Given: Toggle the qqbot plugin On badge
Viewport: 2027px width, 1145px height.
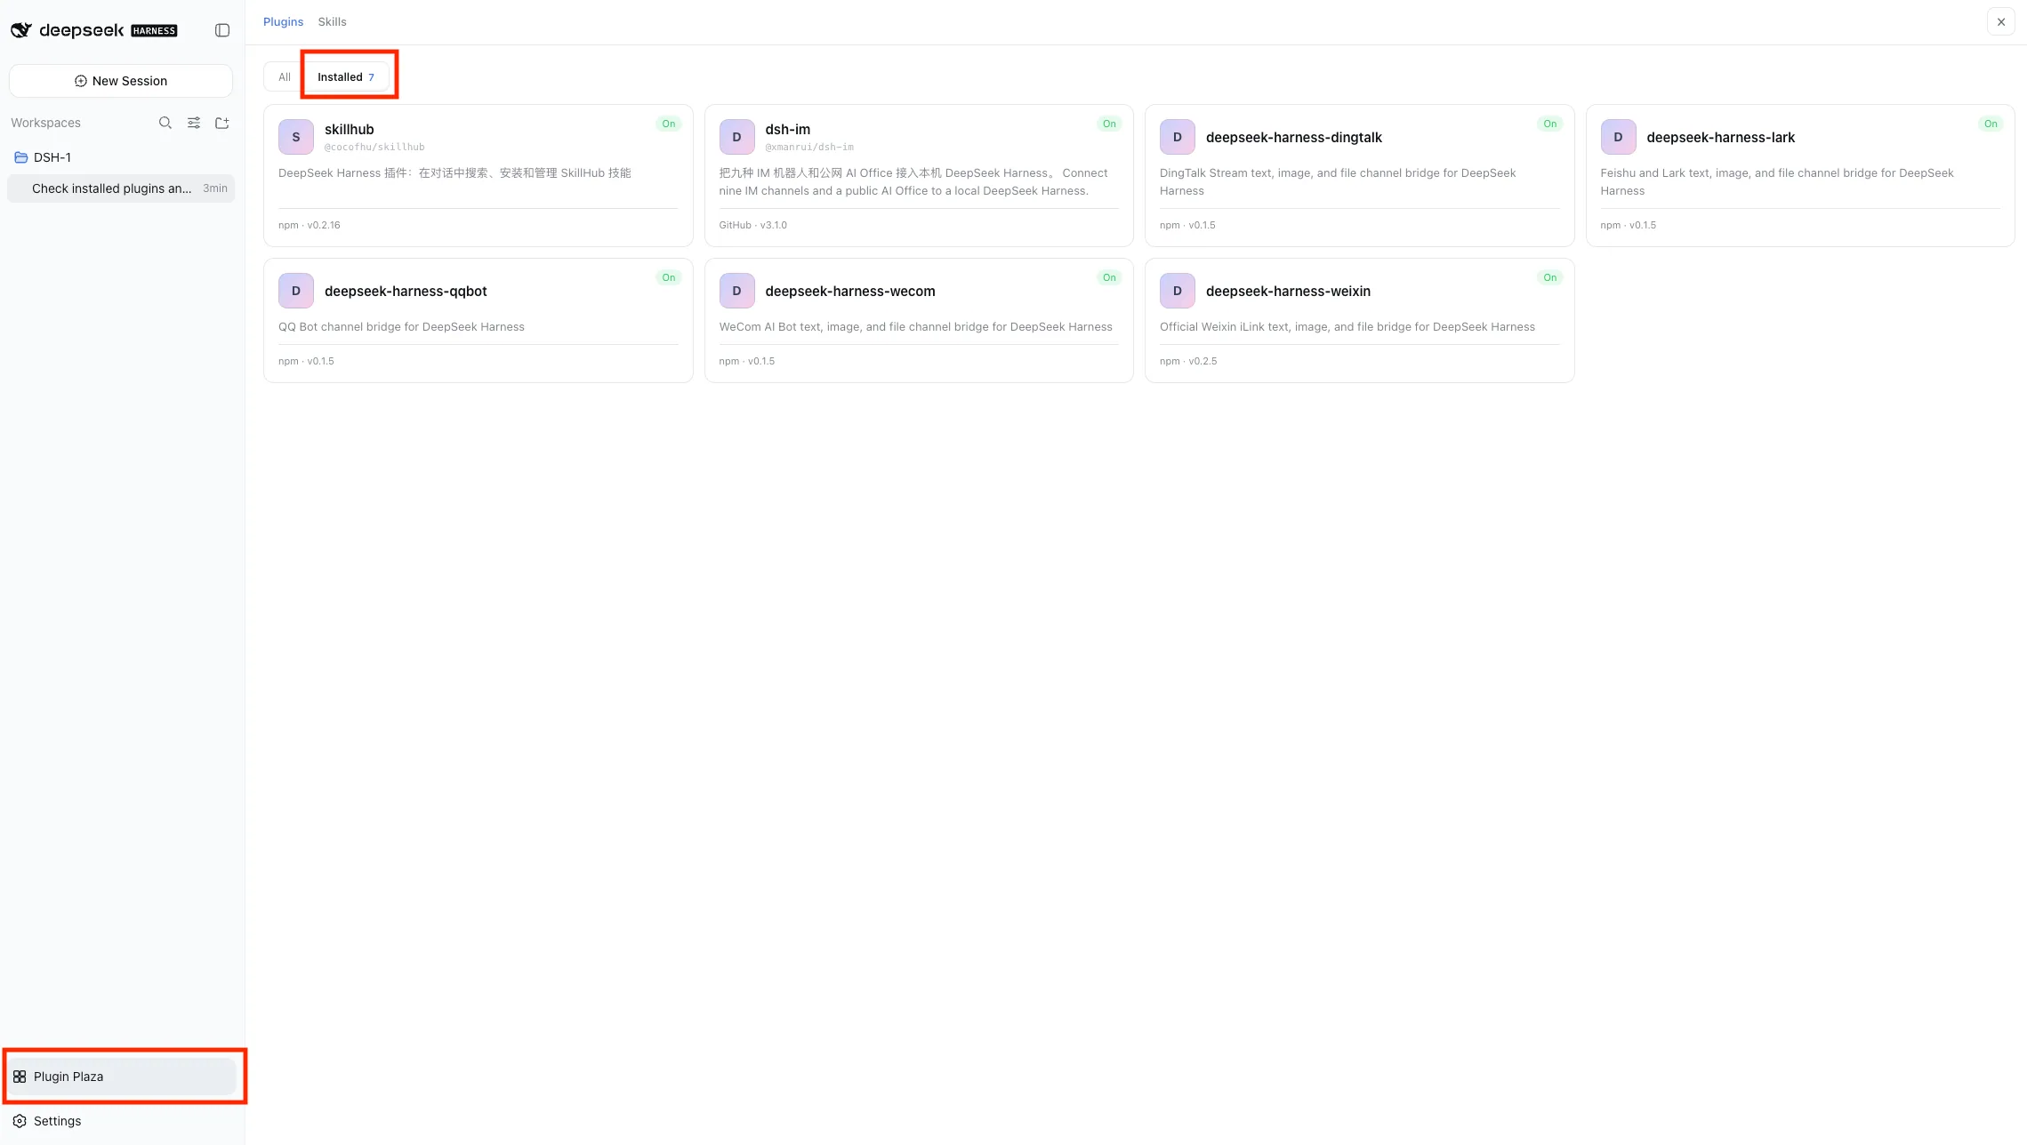Looking at the screenshot, I should (x=669, y=278).
